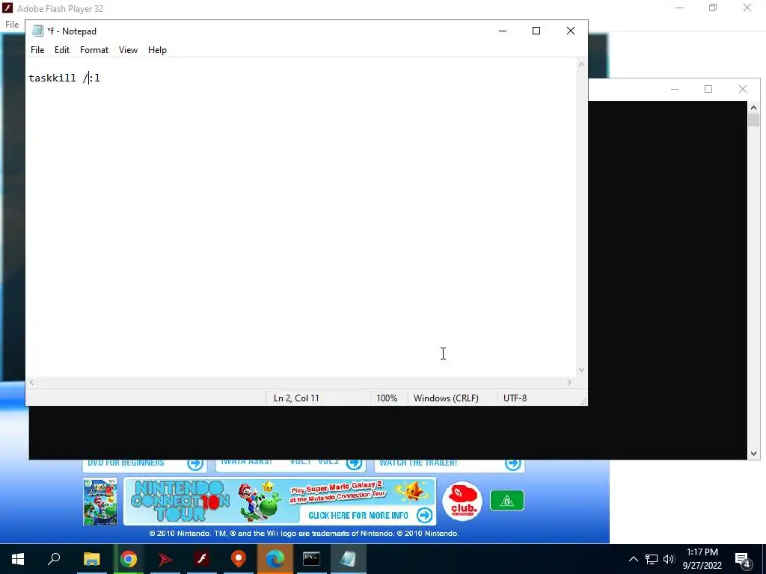Image resolution: width=766 pixels, height=574 pixels.
Task: Click the Watch the Trailer arrow link
Action: (513, 463)
